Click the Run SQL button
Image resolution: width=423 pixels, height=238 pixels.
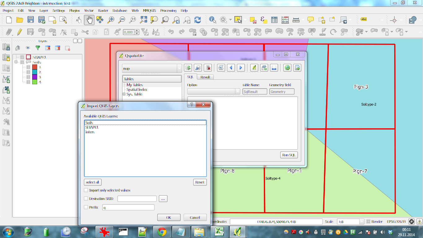(x=289, y=155)
